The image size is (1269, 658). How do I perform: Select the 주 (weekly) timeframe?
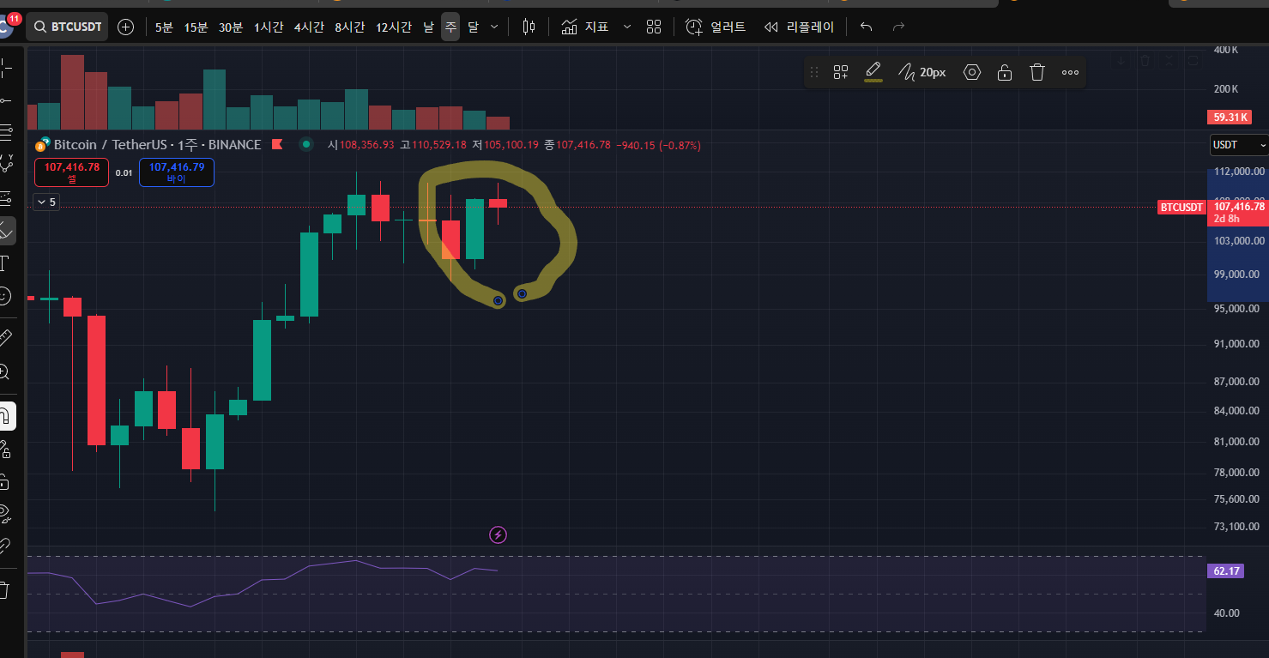coord(450,27)
